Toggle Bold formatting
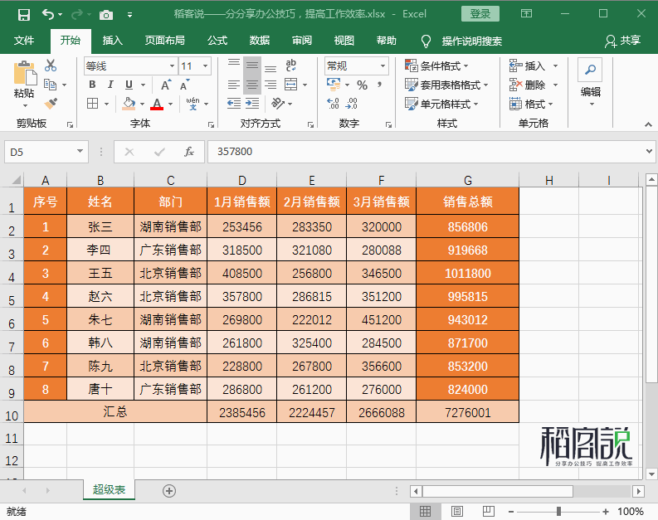Viewport: 658px width, 520px height. [x=92, y=85]
